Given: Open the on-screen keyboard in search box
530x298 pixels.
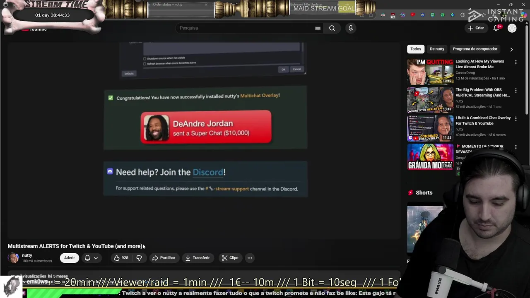Looking at the screenshot, I should click(318, 28).
